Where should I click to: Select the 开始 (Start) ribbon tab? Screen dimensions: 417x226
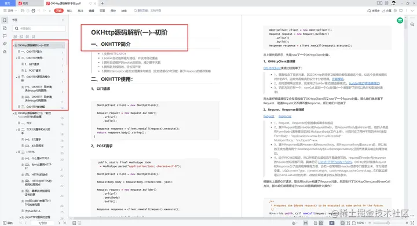click(x=58, y=10)
